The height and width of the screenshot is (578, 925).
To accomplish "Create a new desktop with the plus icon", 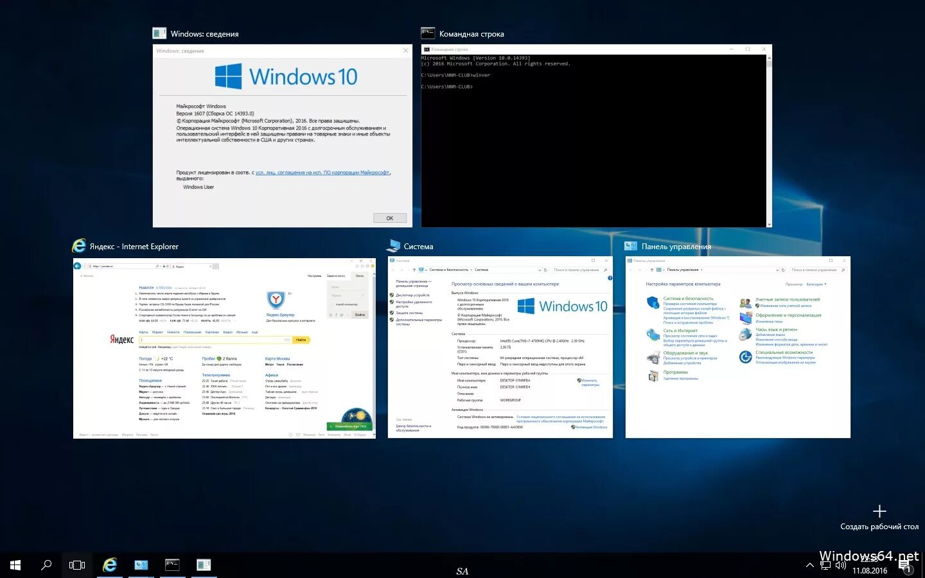I will 879,511.
